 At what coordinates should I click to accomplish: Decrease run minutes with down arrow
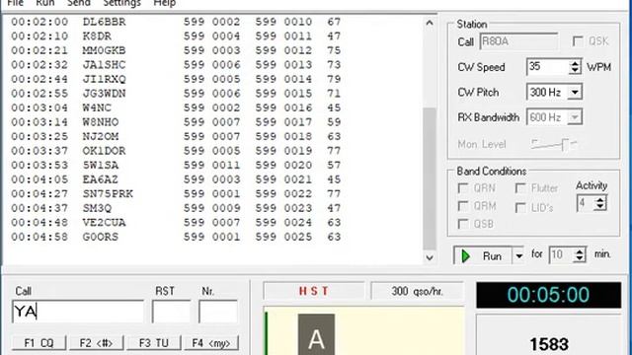pyautogui.click(x=580, y=258)
